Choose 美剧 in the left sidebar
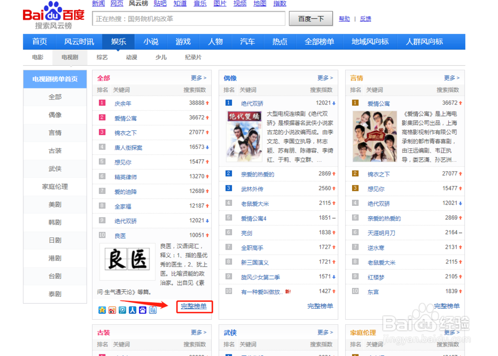The height and width of the screenshot is (356, 498). [55, 204]
